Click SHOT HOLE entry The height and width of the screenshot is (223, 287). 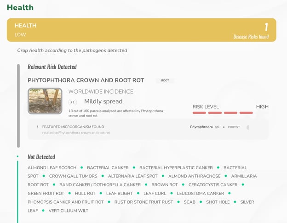click(x=218, y=202)
